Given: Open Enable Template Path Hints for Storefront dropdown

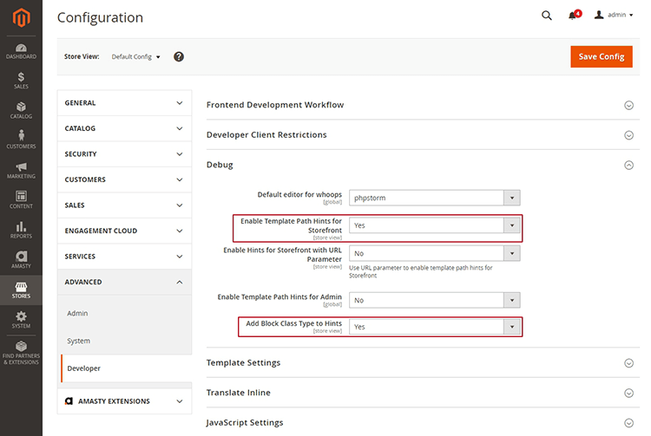Looking at the screenshot, I should pyautogui.click(x=434, y=225).
